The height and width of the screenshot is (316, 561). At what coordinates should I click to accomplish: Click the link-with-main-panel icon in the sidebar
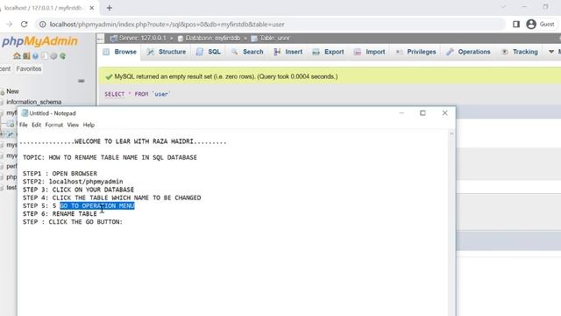click(x=82, y=81)
